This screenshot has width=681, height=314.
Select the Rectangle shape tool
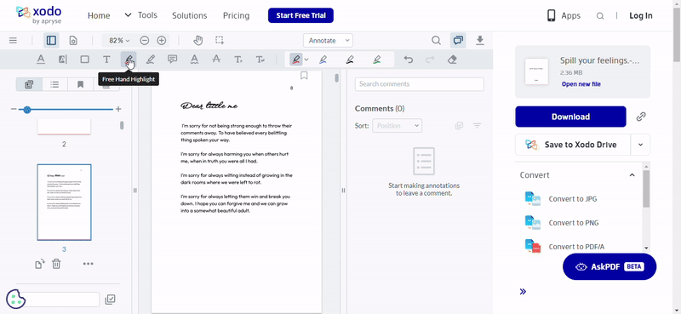(x=84, y=60)
